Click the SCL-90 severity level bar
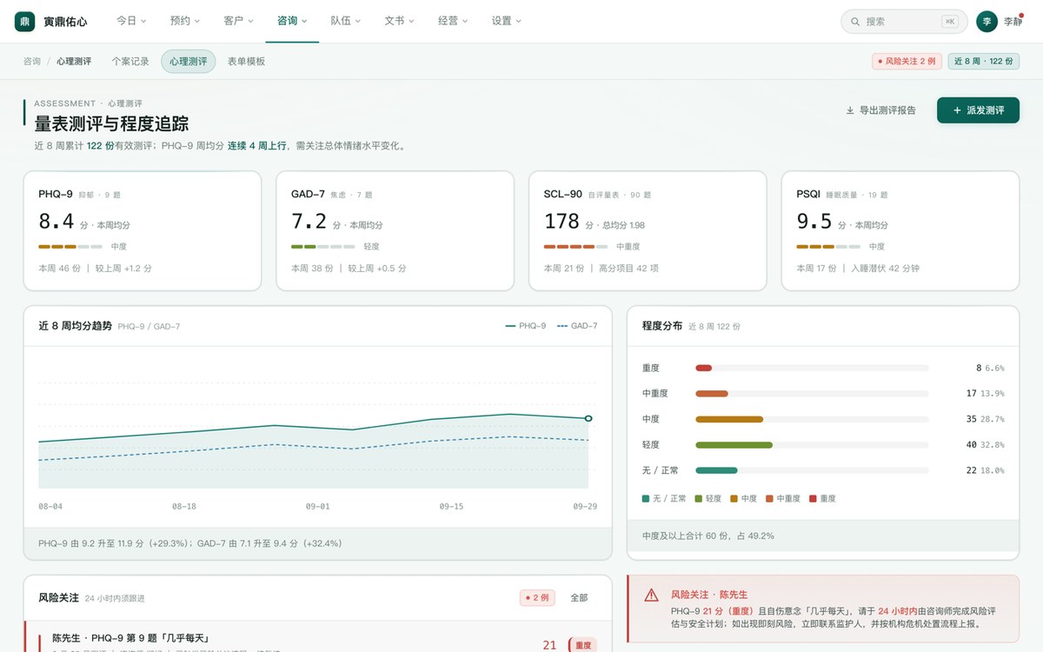 [x=575, y=247]
